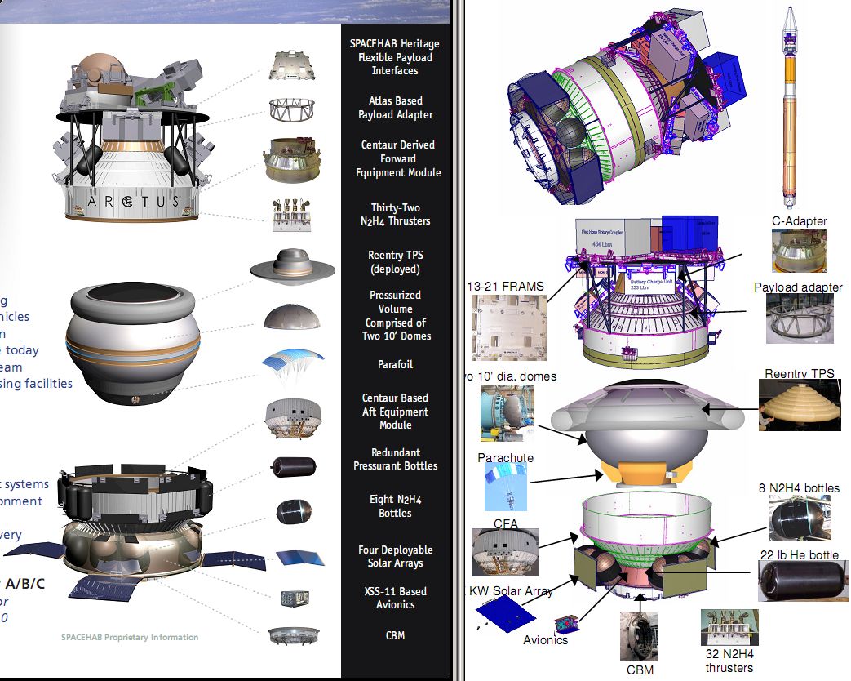Click the CBM ring icon in left panel
851x681 pixels.
point(294,635)
